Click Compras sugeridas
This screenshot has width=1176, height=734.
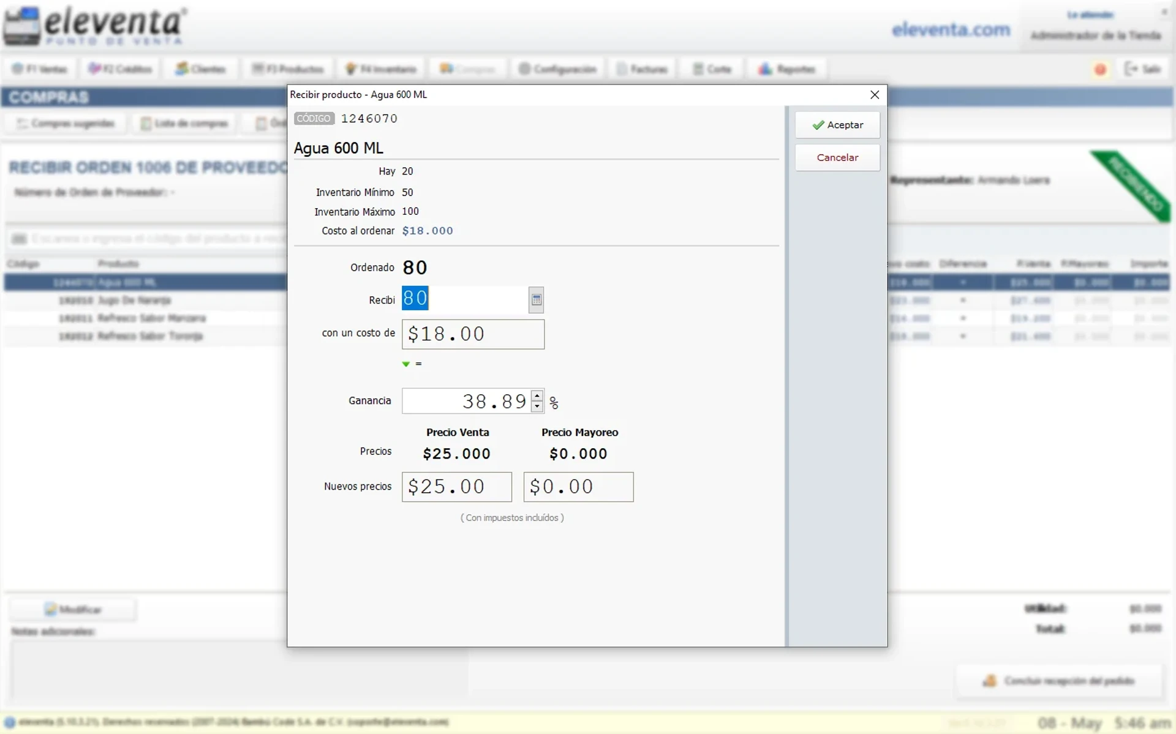[x=65, y=123]
